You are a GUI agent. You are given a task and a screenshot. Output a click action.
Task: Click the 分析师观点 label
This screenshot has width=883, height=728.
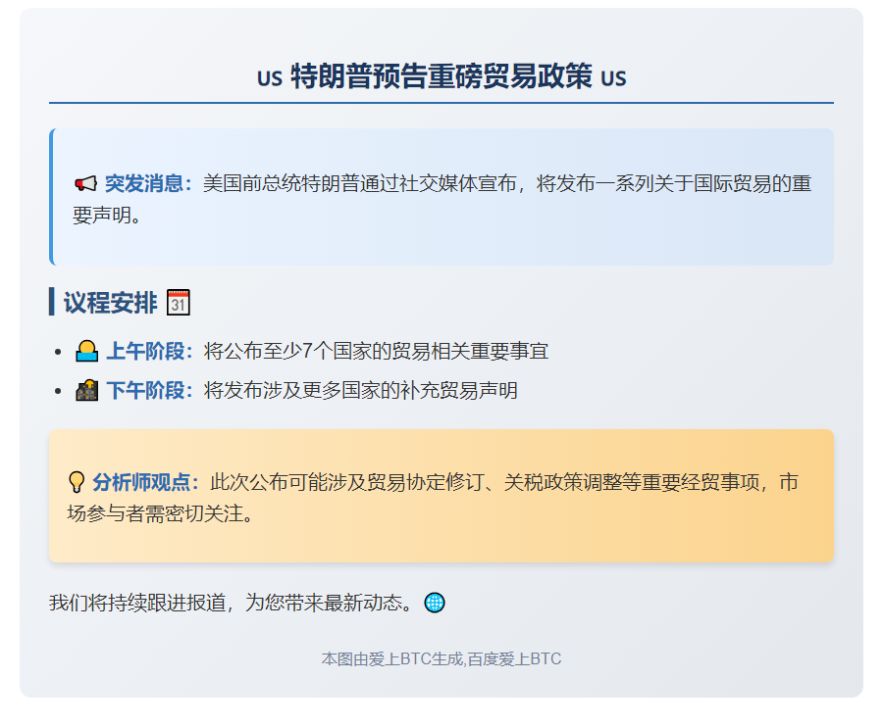pos(146,482)
